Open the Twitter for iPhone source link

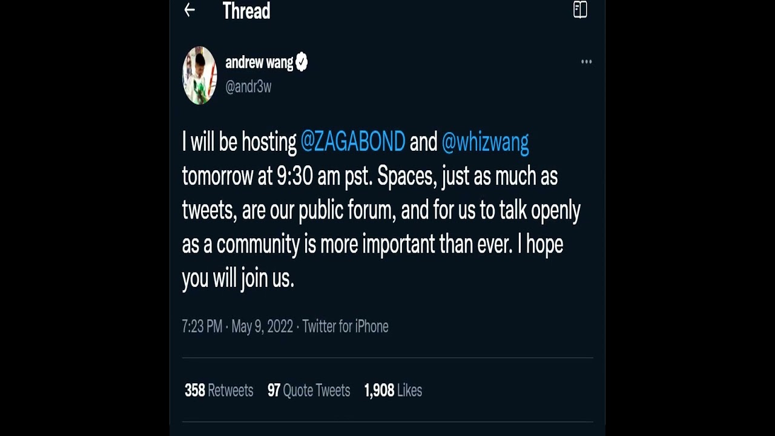pyautogui.click(x=345, y=326)
